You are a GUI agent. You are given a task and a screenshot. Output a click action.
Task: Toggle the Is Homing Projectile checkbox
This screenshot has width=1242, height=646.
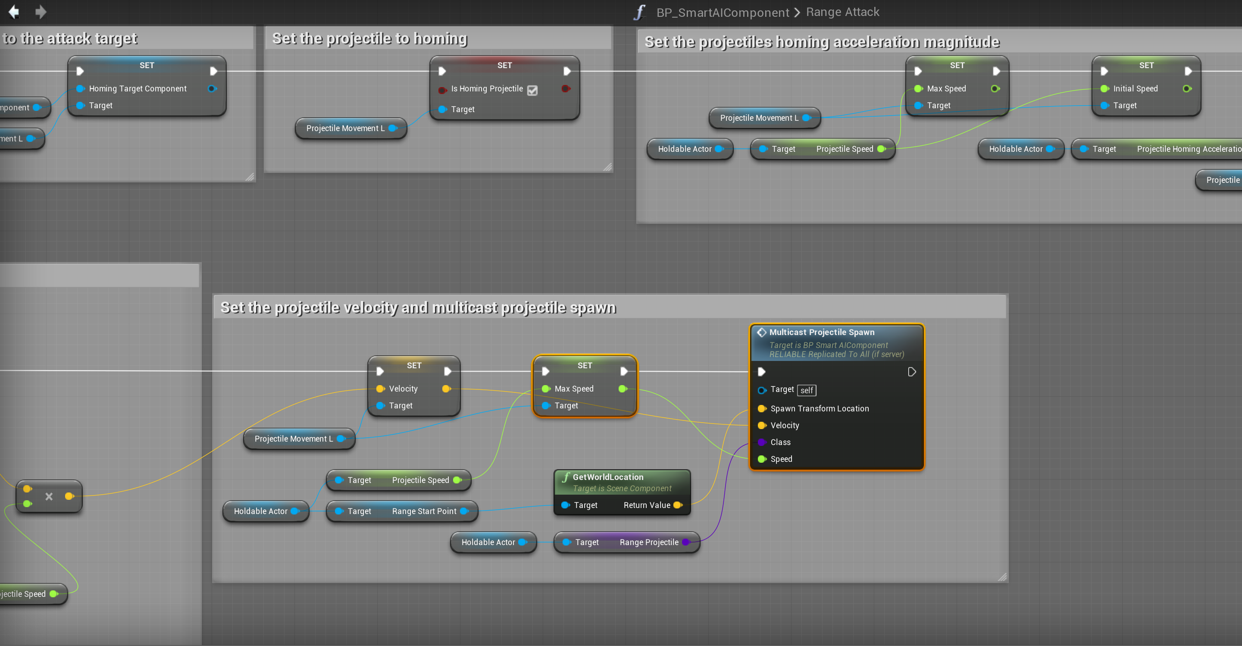532,90
